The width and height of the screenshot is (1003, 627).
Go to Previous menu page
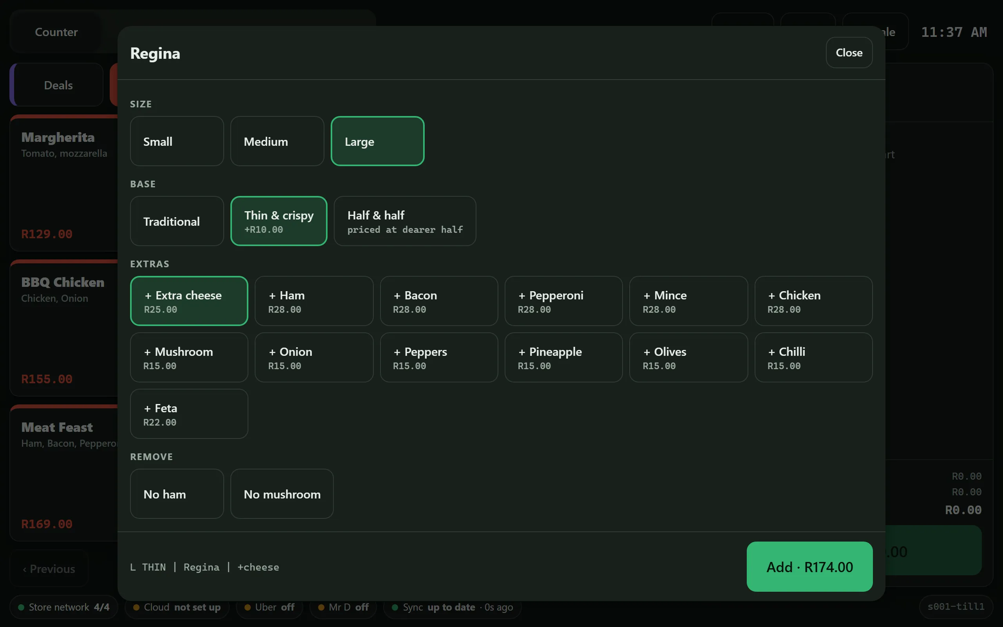pyautogui.click(x=49, y=569)
